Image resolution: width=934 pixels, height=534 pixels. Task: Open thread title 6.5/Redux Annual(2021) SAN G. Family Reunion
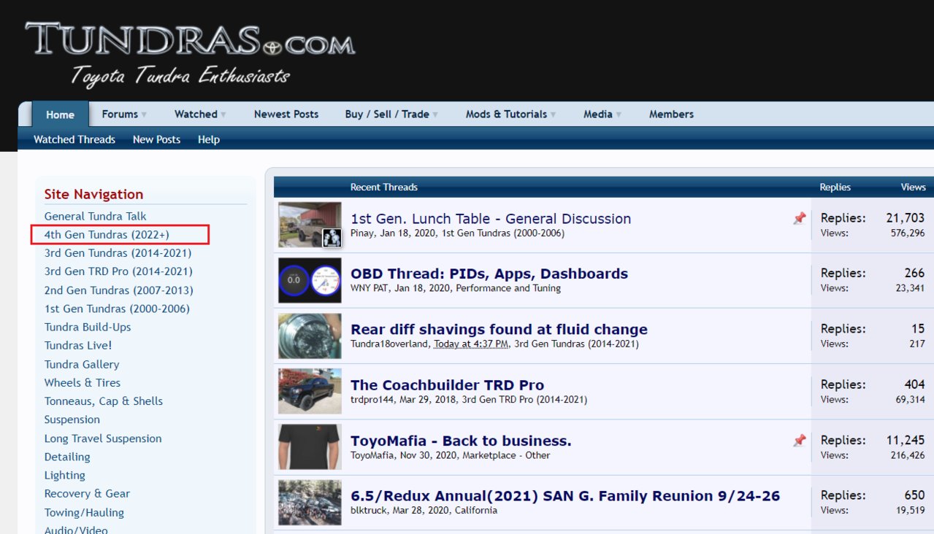pyautogui.click(x=565, y=496)
